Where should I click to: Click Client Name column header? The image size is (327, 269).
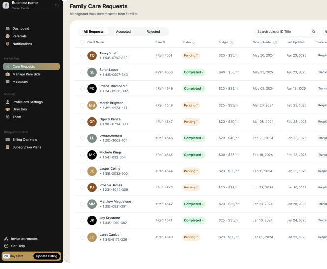click(x=95, y=42)
